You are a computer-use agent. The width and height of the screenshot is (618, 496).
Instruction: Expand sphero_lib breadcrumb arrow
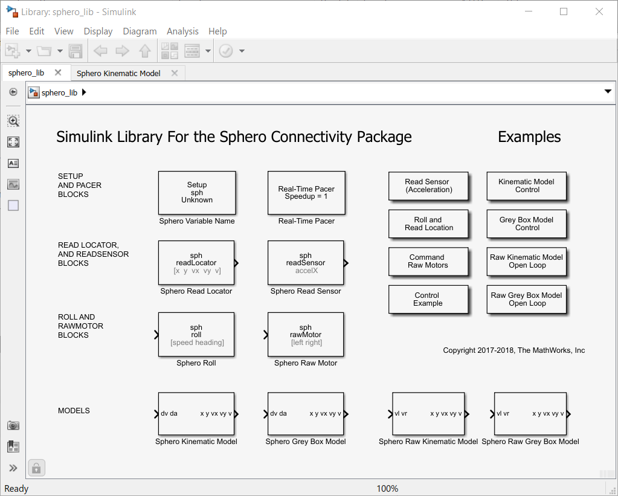click(x=84, y=92)
